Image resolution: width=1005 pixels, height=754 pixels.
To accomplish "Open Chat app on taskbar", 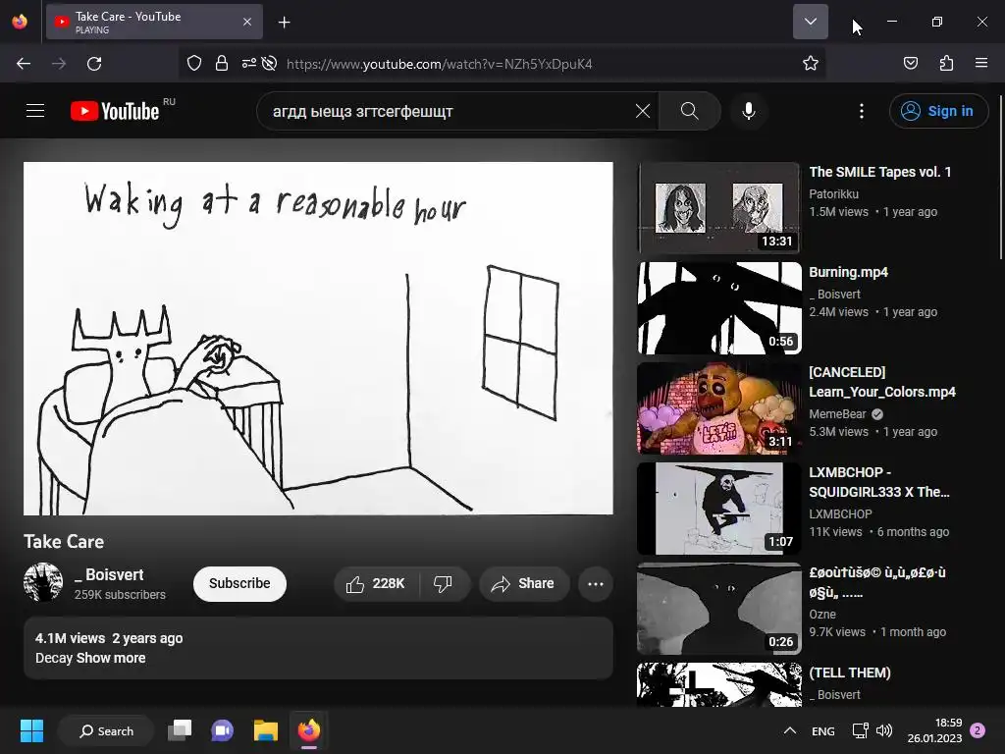I will click(223, 730).
